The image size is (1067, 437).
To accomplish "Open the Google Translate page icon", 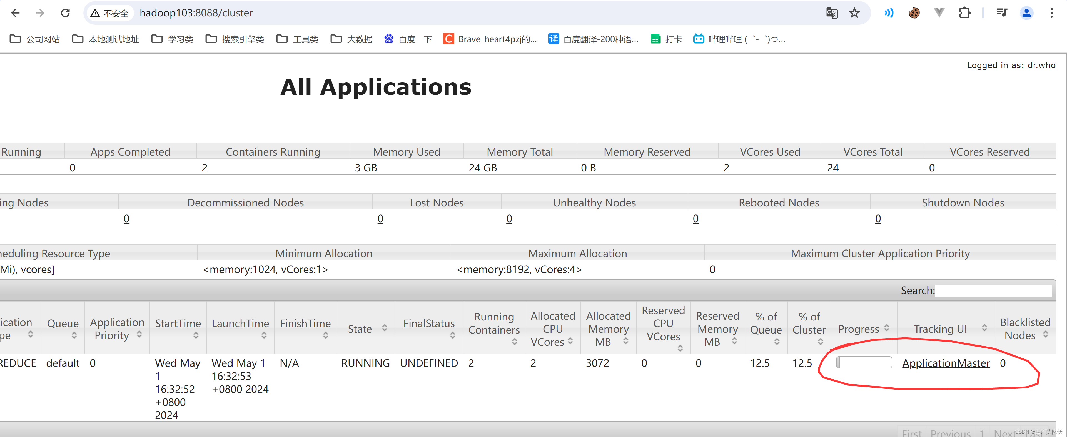I will pyautogui.click(x=832, y=13).
